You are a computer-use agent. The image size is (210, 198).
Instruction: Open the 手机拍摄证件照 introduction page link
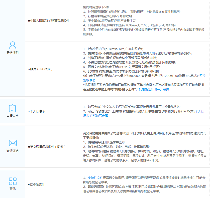click(x=152, y=89)
